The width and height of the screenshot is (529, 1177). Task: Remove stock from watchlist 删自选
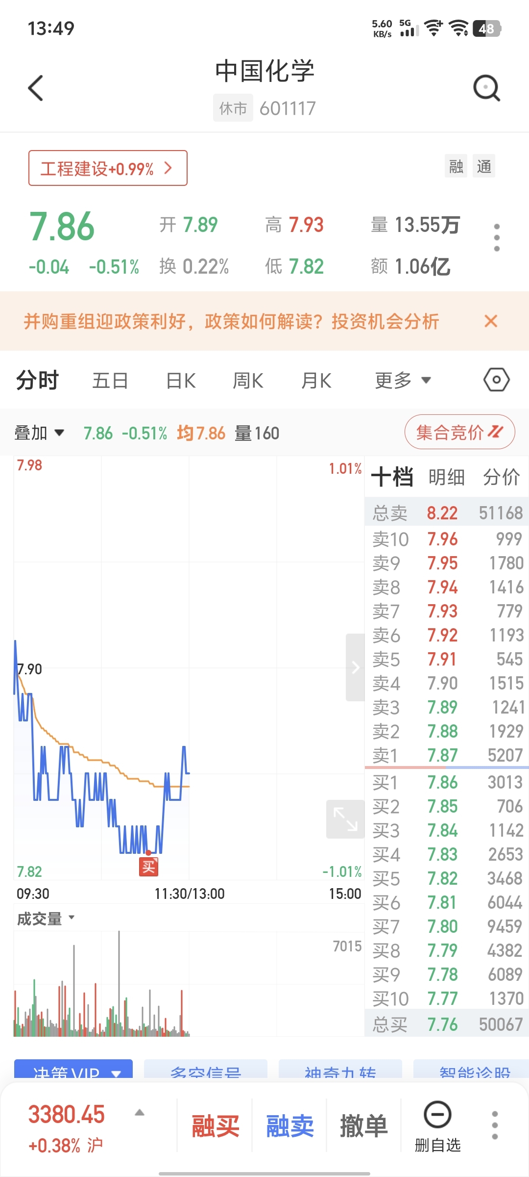(437, 1126)
